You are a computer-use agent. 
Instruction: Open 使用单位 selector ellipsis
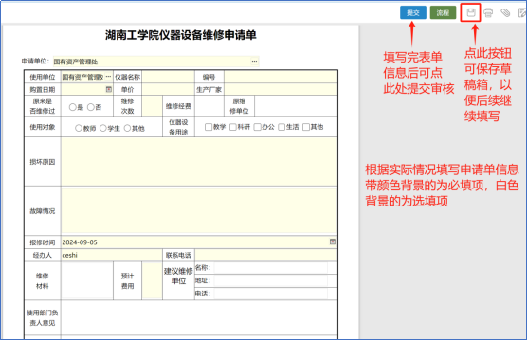tap(108, 77)
